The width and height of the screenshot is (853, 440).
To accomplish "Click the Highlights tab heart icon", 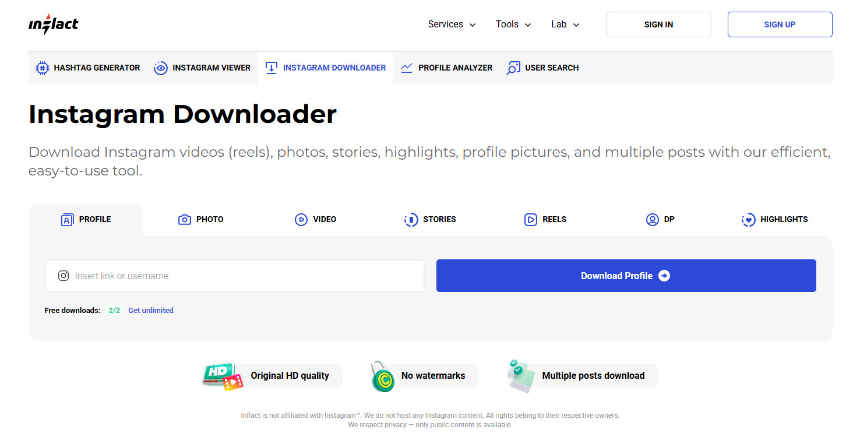I will (749, 220).
